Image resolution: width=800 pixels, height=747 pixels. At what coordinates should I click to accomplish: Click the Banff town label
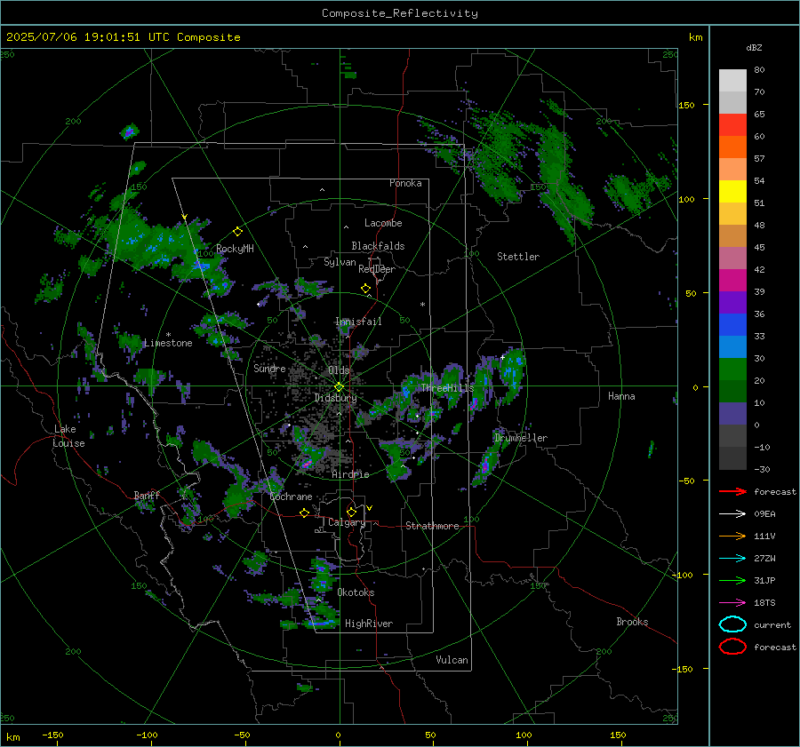[x=147, y=496]
